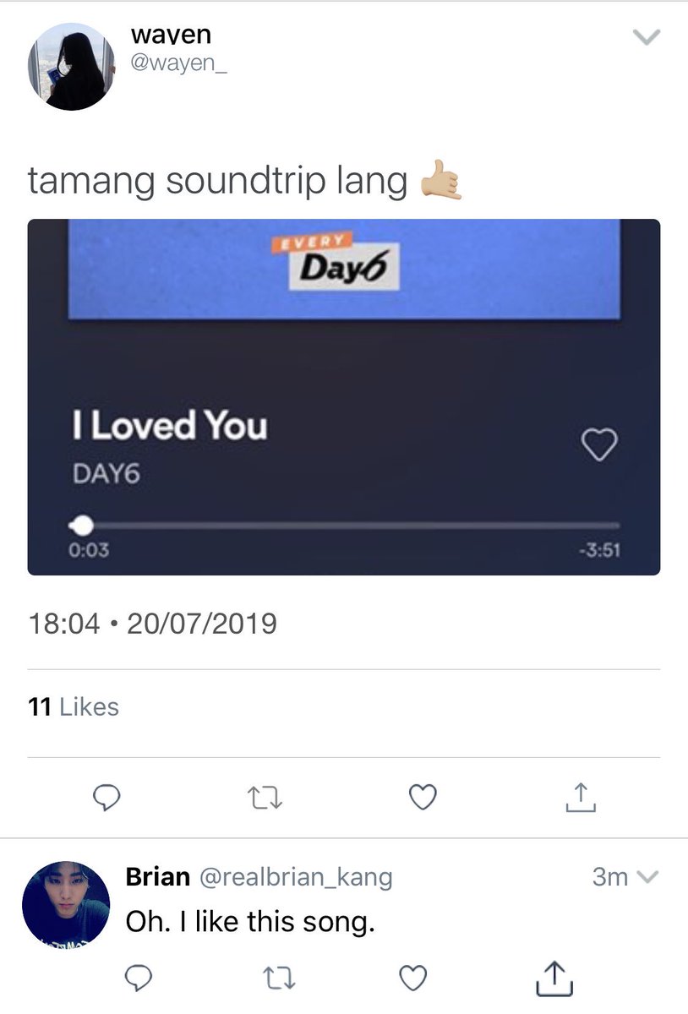Open the @realbrian_kang profile handle
Screen dimensions: 688x1014
(x=296, y=877)
